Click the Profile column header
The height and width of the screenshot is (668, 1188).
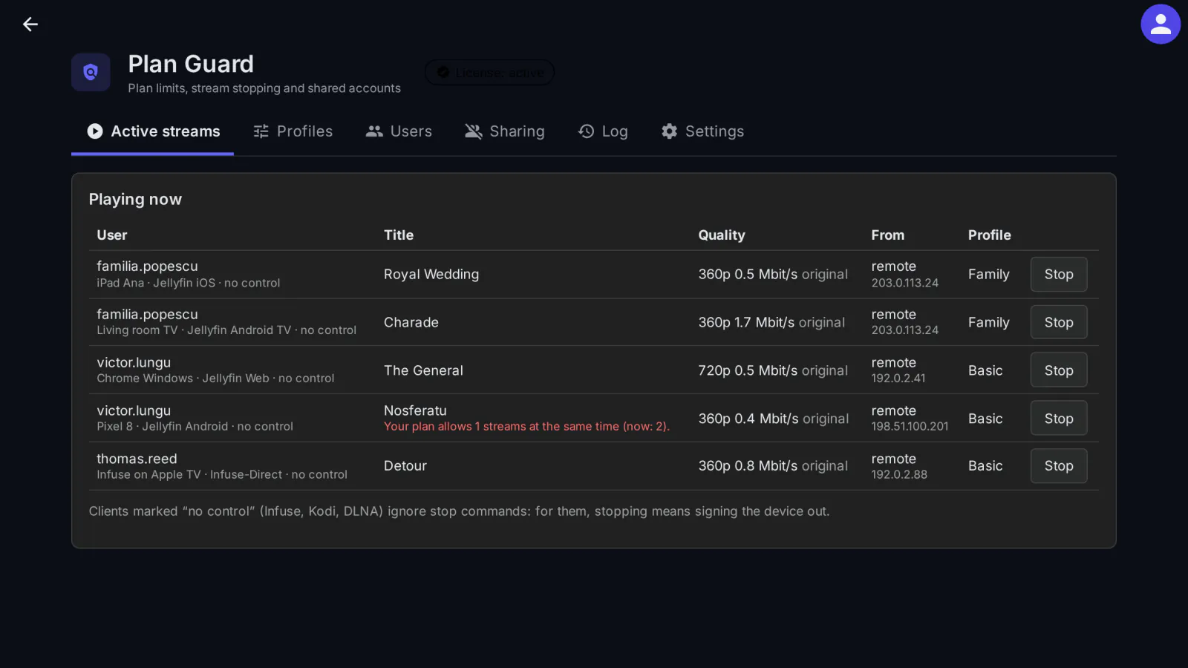tap(990, 235)
